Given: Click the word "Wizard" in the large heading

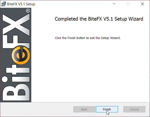Looking at the screenshot, I should pyautogui.click(x=136, y=19).
